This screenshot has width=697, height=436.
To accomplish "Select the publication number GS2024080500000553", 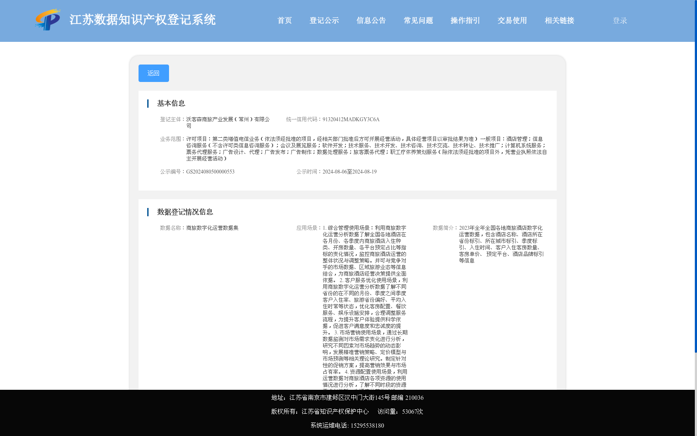I will point(210,172).
